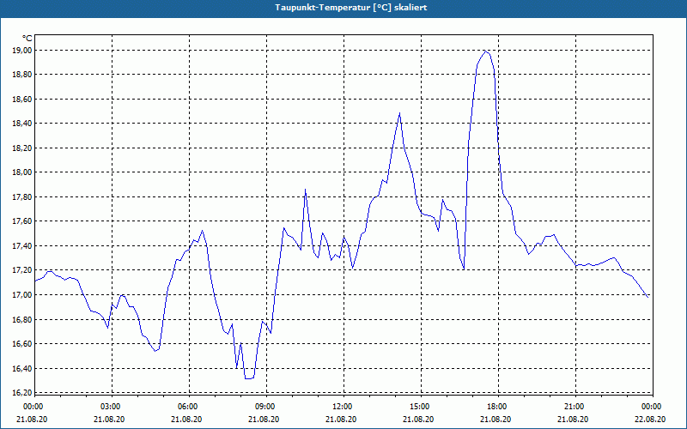Select the y-axis value '17,40'
Image resolution: width=687 pixels, height=429 pixels.
click(x=21, y=246)
